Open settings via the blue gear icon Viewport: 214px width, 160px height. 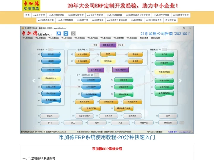pyautogui.click(x=66, y=33)
